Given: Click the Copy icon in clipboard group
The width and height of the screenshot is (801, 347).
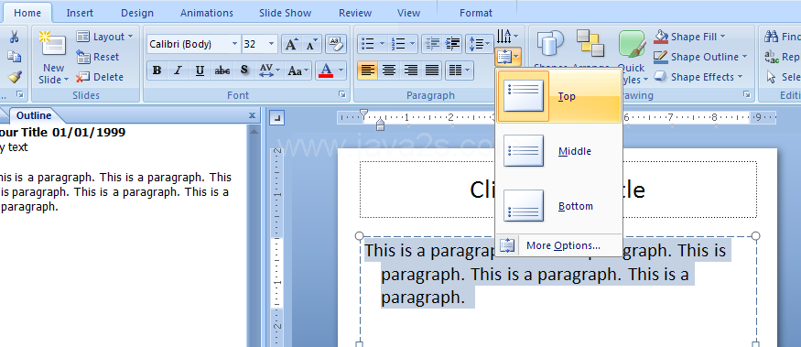Looking at the screenshot, I should pos(15,57).
